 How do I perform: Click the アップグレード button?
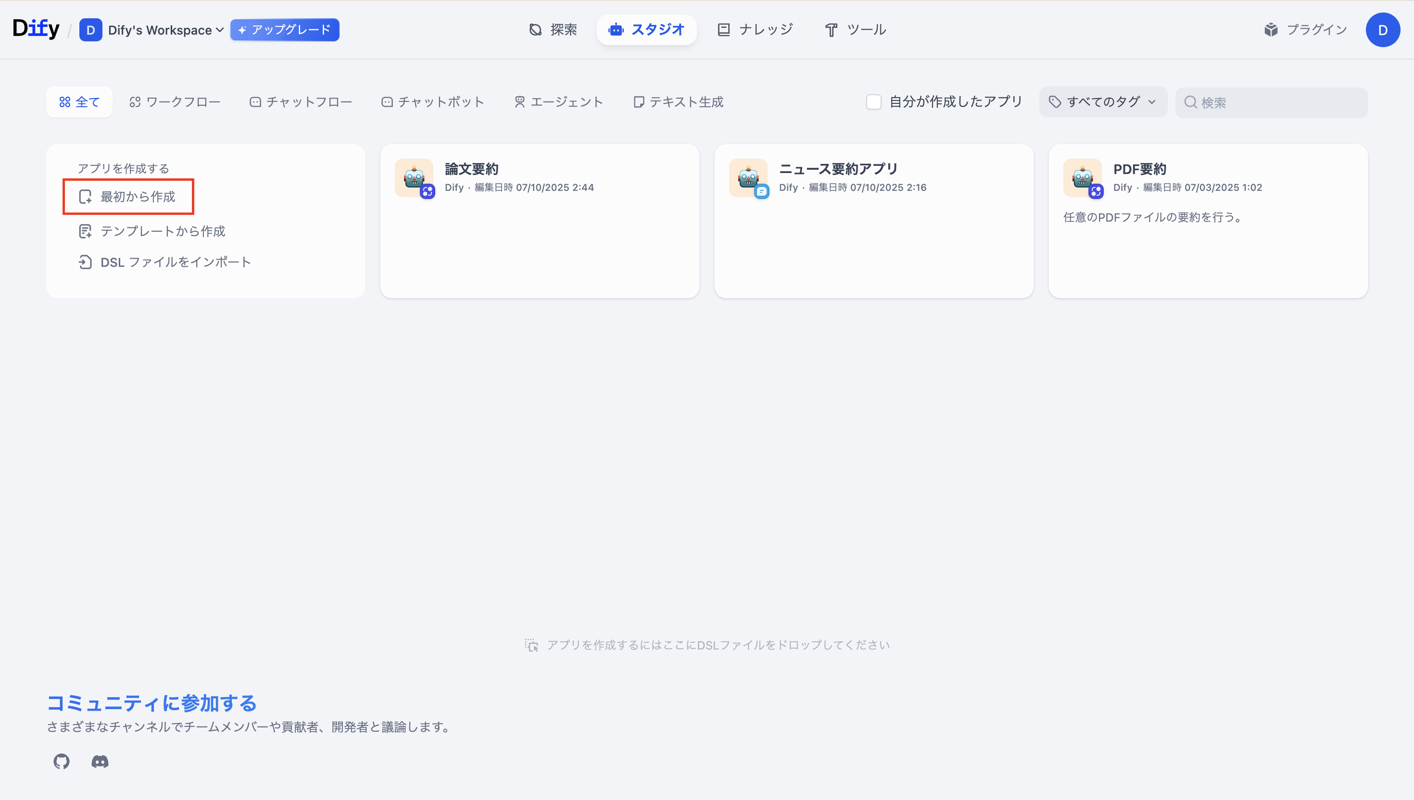[x=285, y=30]
